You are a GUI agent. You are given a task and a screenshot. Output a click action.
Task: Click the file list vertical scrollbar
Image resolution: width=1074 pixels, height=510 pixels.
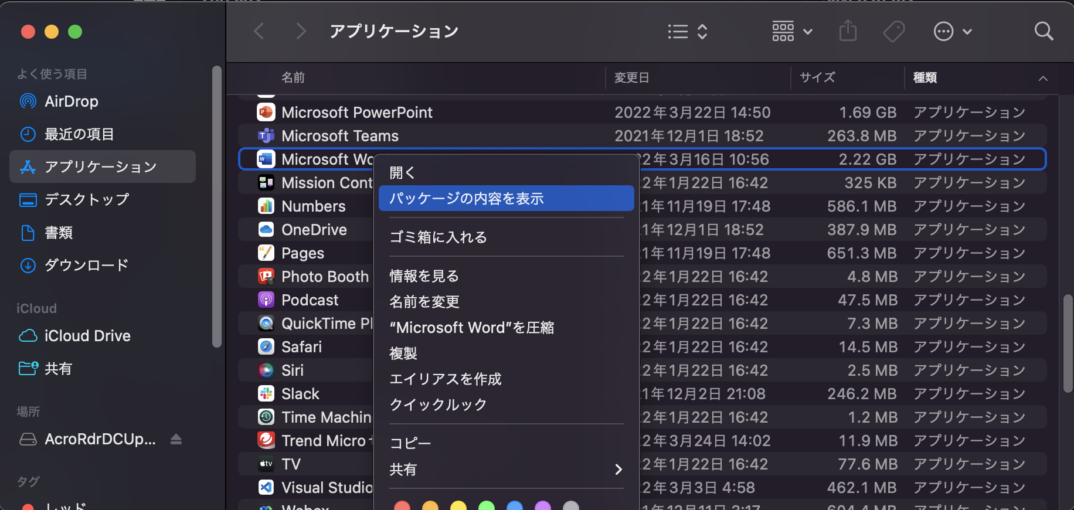pyautogui.click(x=1068, y=344)
